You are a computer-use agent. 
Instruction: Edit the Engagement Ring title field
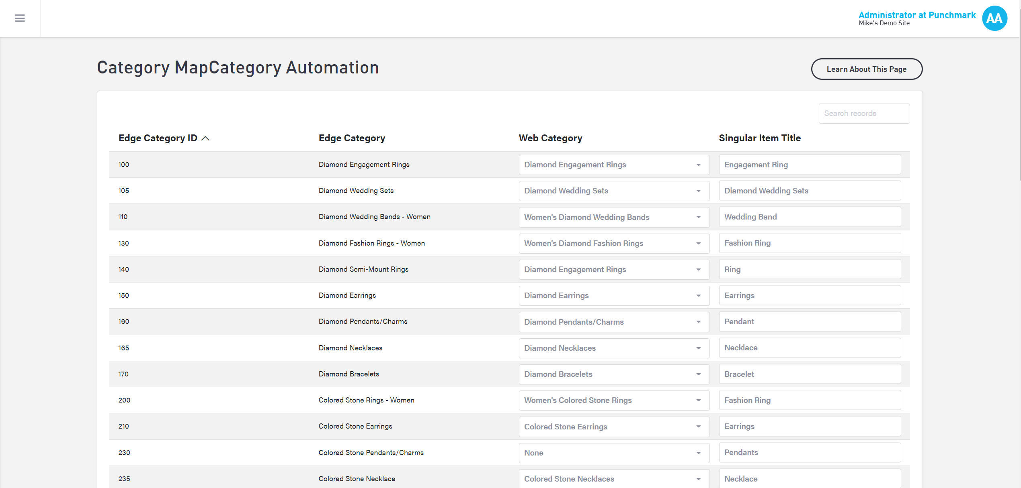(x=809, y=165)
